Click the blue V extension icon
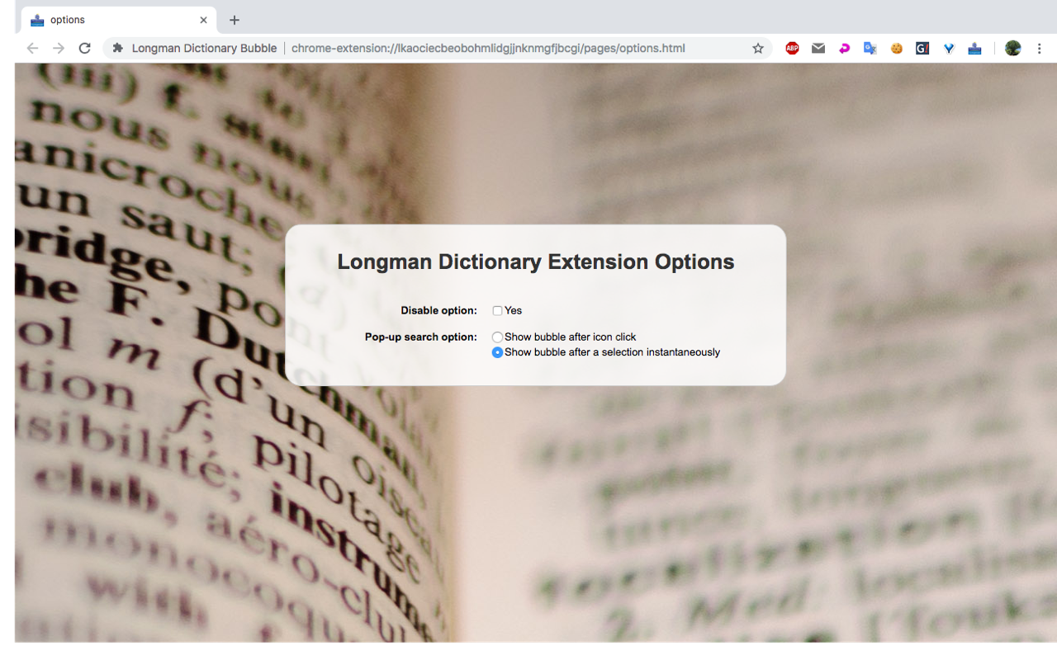Image resolution: width=1057 pixels, height=660 pixels. (x=948, y=48)
